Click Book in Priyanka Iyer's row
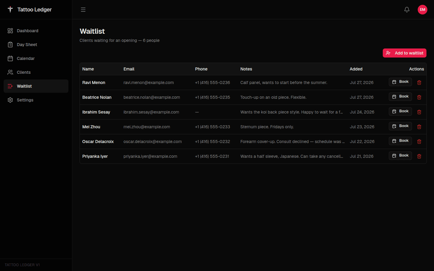The image size is (434, 271). [400, 156]
